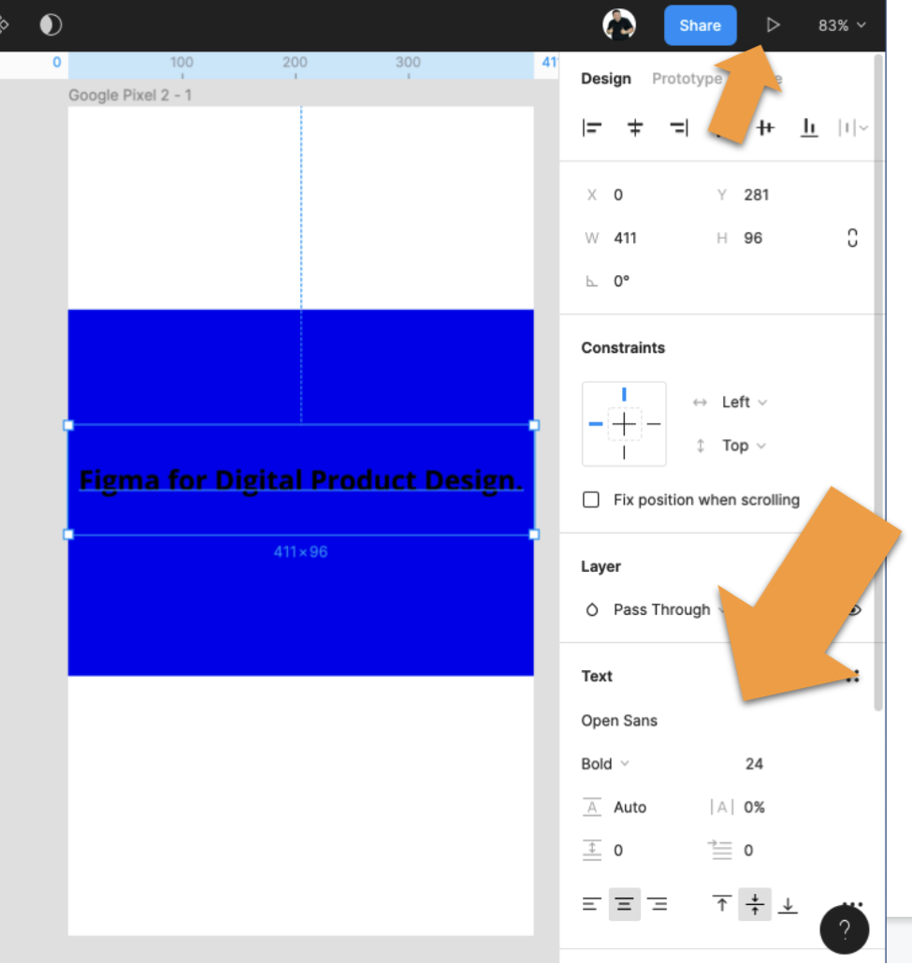Click the align left icon
This screenshot has width=912, height=964.
(x=592, y=128)
